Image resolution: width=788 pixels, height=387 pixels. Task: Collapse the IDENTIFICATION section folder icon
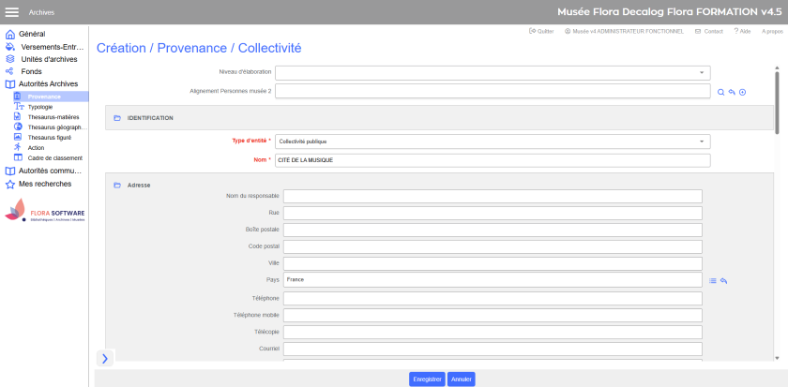pyautogui.click(x=117, y=119)
